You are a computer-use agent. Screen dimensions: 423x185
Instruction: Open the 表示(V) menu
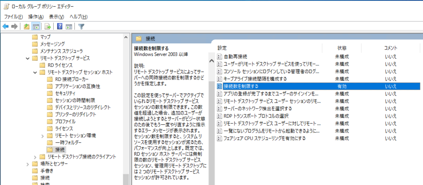click(x=56, y=17)
